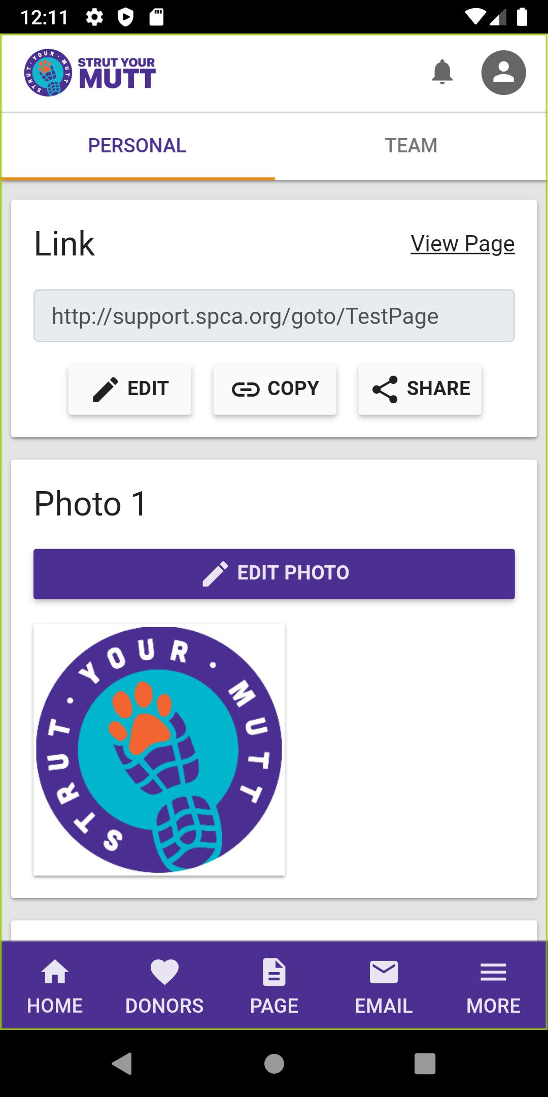Click the View Page link
548x1097 pixels.
tap(463, 244)
